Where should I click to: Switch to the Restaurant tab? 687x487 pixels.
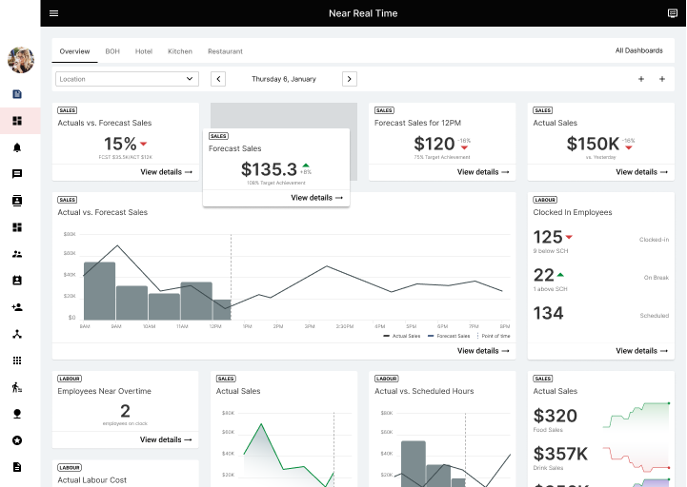coord(225,51)
